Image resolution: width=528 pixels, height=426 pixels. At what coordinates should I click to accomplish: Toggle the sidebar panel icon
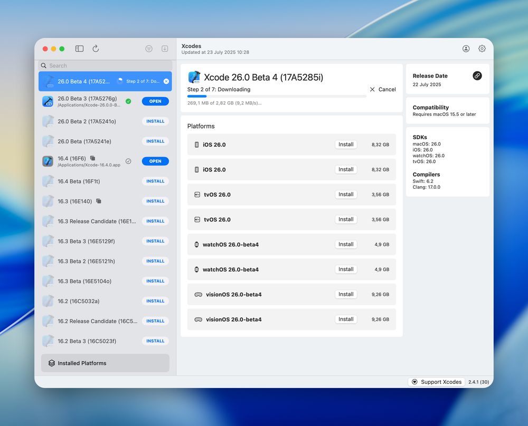80,49
